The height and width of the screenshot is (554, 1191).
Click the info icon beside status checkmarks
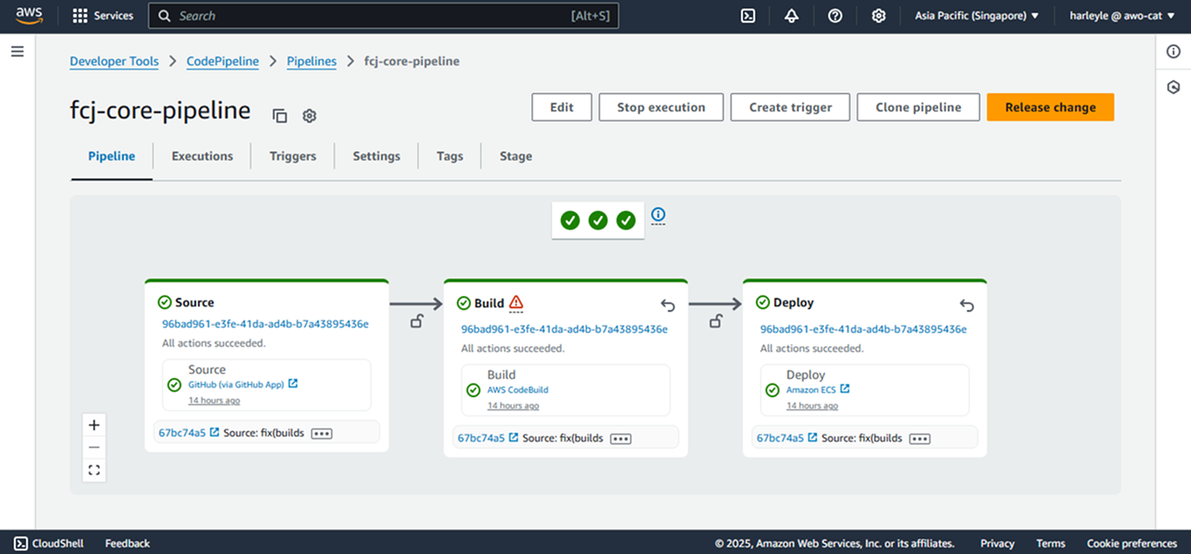point(658,215)
